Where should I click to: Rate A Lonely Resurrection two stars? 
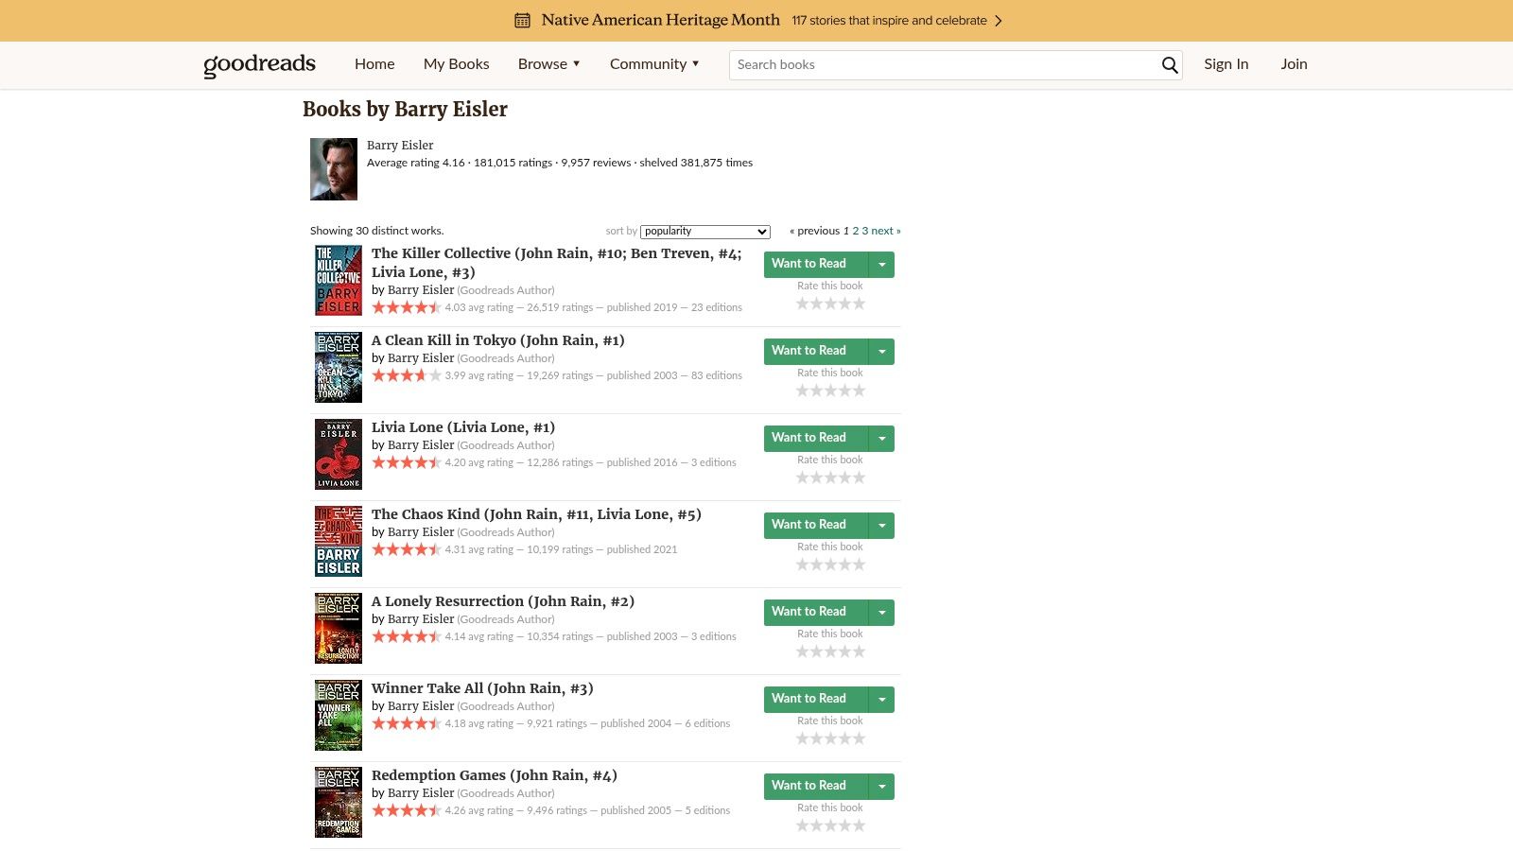pyautogui.click(x=817, y=651)
